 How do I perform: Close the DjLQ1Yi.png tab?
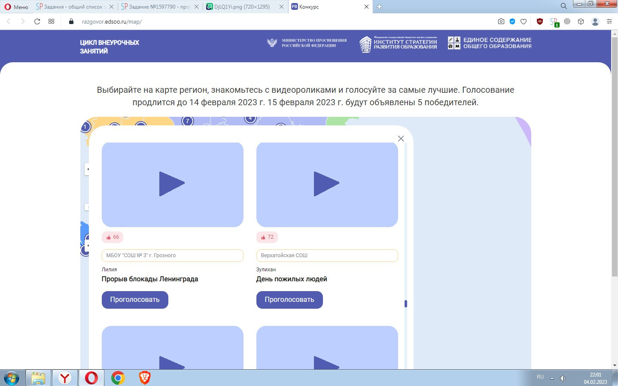[282, 7]
